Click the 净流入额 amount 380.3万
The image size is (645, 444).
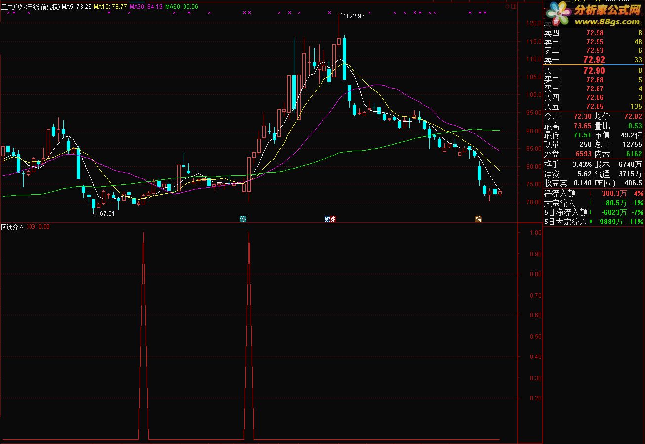click(x=615, y=193)
